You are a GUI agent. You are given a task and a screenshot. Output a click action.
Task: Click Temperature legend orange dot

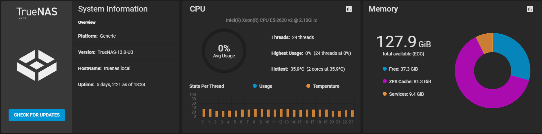(x=308, y=86)
